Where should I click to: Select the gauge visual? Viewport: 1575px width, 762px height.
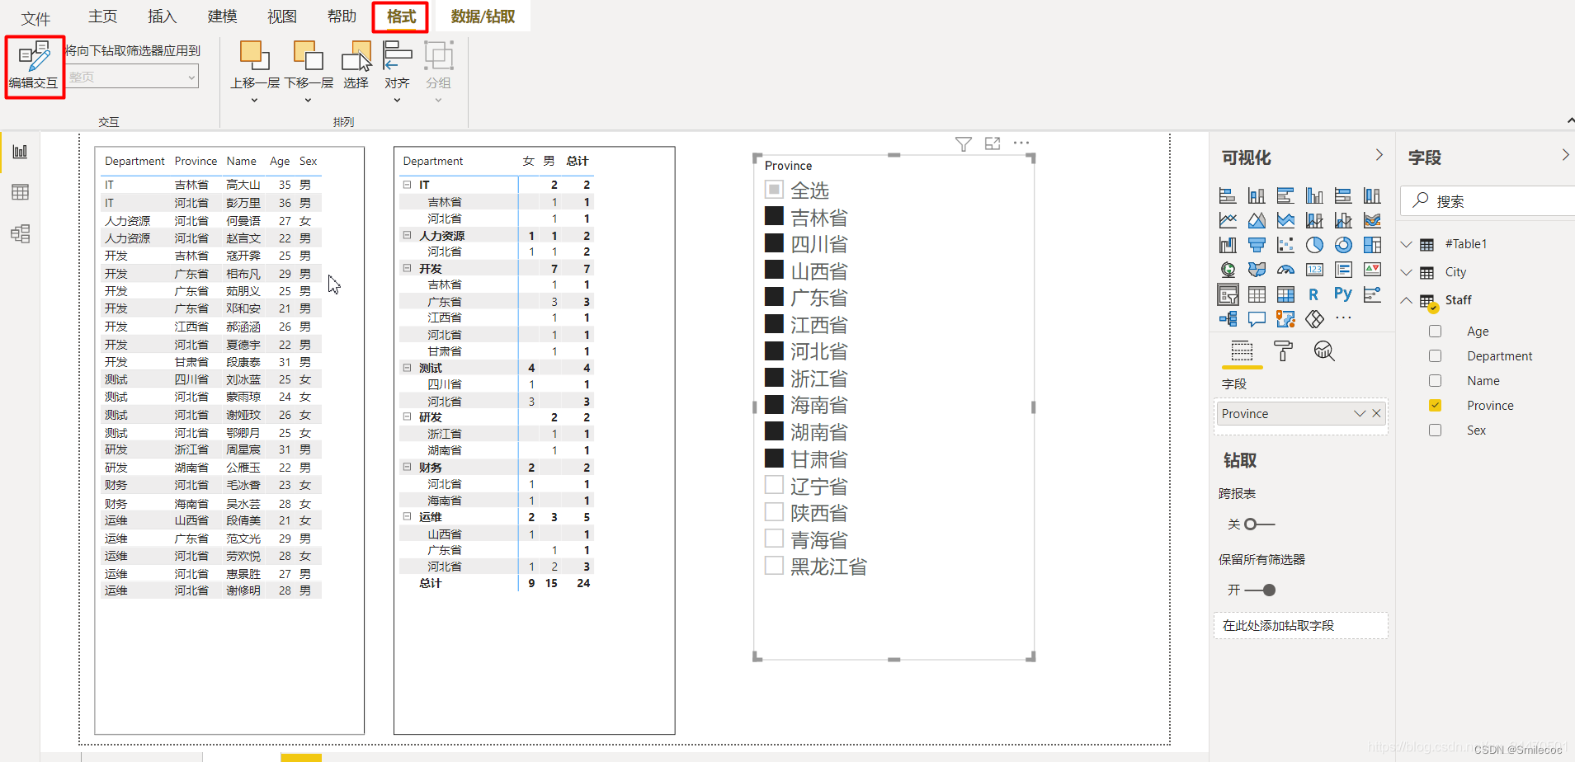point(1285,270)
